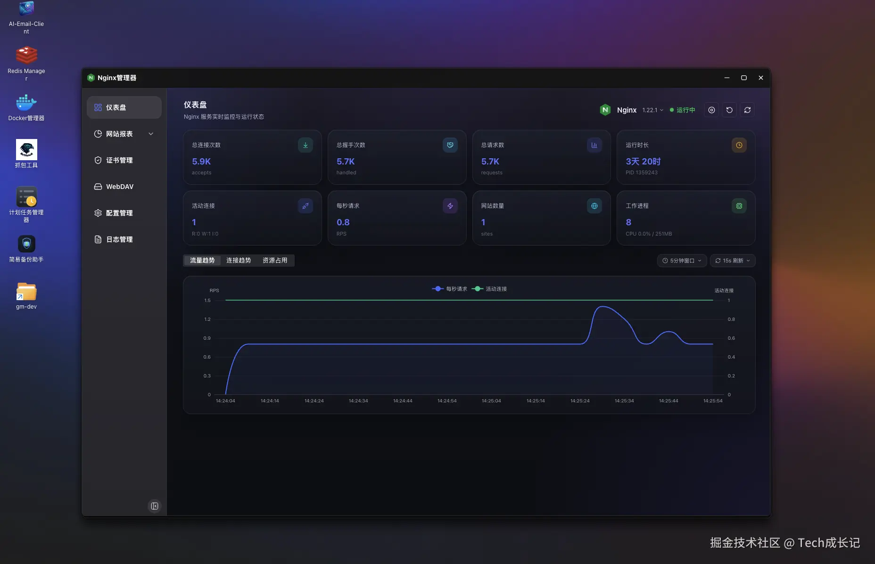
Task: Click the CPU 0.0% / 251MB text
Action: [x=649, y=234]
